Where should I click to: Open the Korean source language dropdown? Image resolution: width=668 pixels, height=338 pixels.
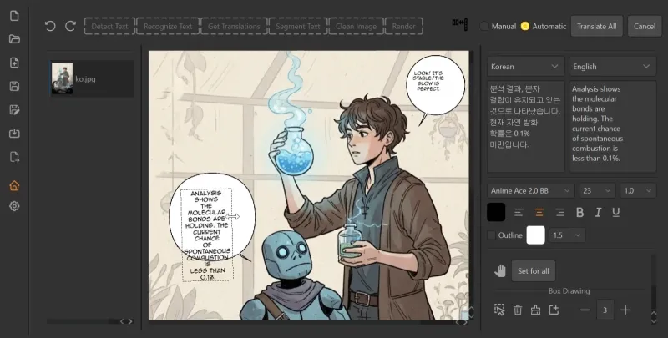click(526, 67)
